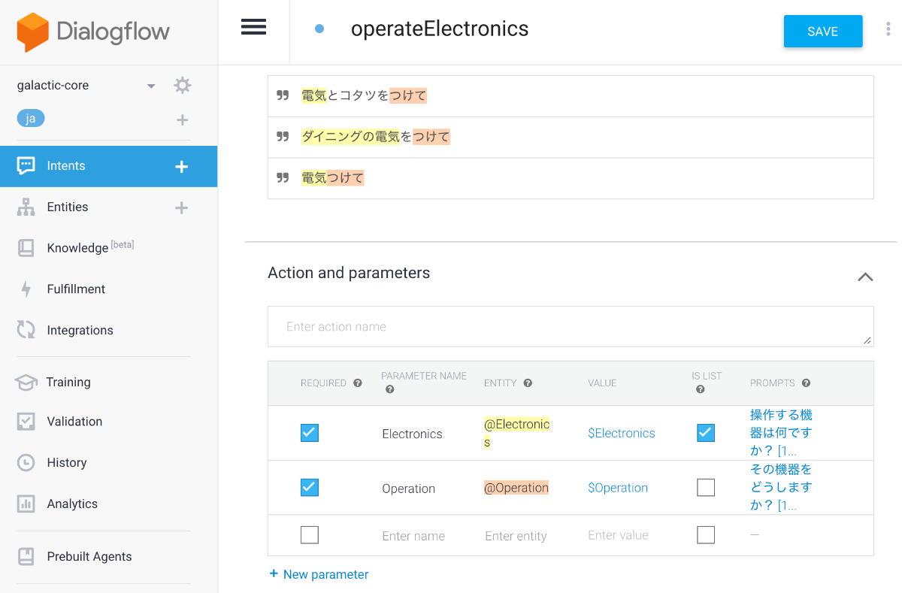Open the hamburger menu
The width and height of the screenshot is (902, 593).
[x=253, y=27]
